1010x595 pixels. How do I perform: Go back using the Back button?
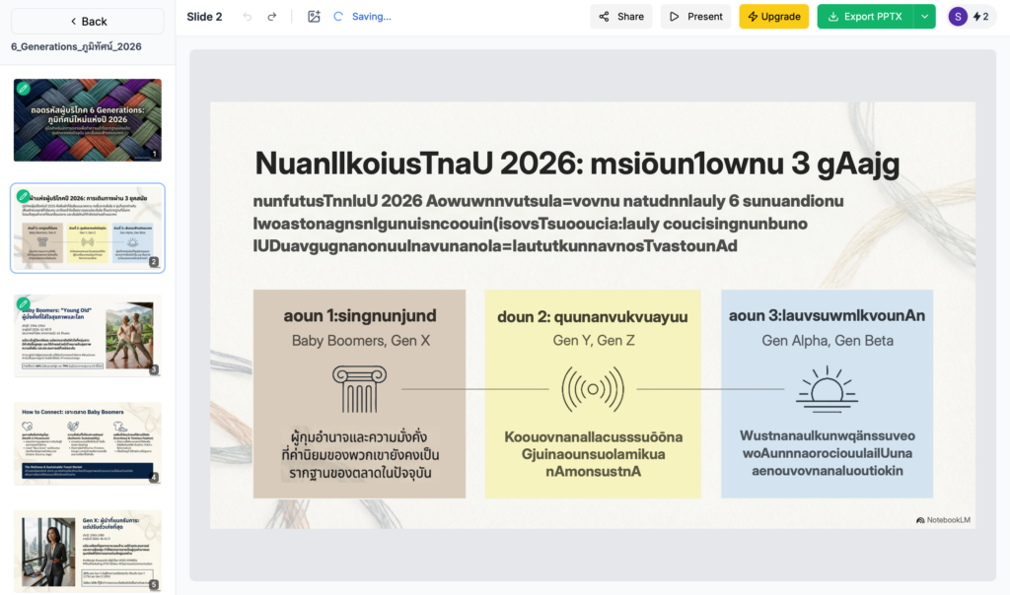(88, 22)
